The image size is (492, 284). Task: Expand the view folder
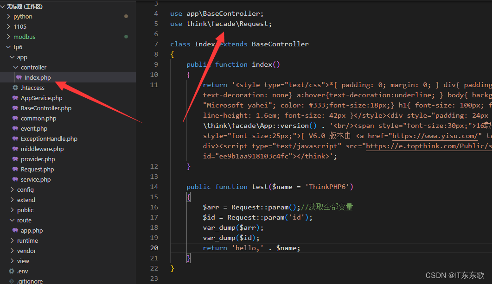pyautogui.click(x=12, y=261)
